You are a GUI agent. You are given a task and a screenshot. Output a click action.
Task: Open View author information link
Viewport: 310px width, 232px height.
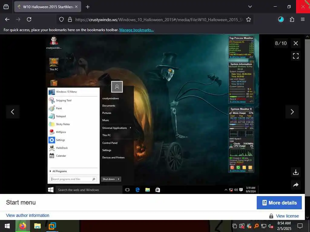[28, 215]
